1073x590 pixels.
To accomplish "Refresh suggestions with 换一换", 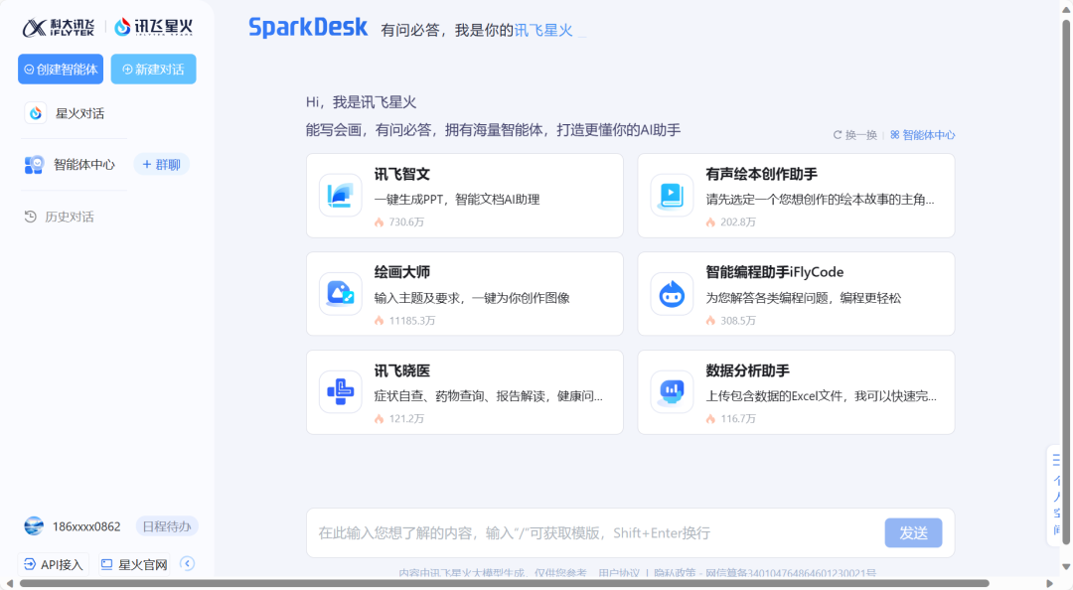I will tap(855, 135).
